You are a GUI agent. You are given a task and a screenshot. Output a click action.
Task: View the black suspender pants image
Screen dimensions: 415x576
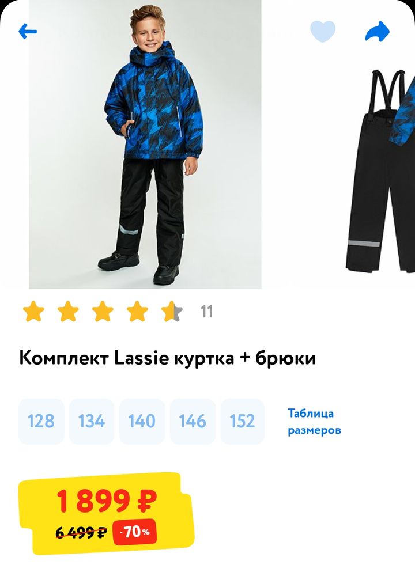(x=380, y=171)
